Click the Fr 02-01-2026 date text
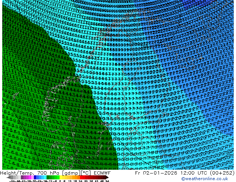Screen dimensions: 236x182 156,173
